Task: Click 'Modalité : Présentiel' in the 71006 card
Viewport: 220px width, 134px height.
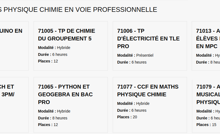Action: point(135,55)
